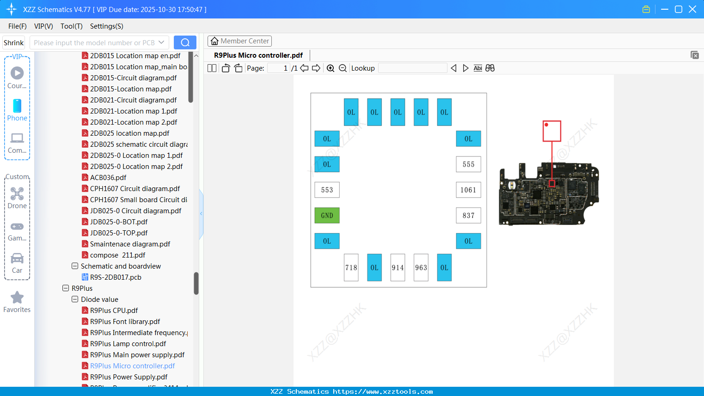Open R9Plus Lamp control.pdf
Image resolution: width=704 pixels, height=396 pixels.
click(128, 344)
